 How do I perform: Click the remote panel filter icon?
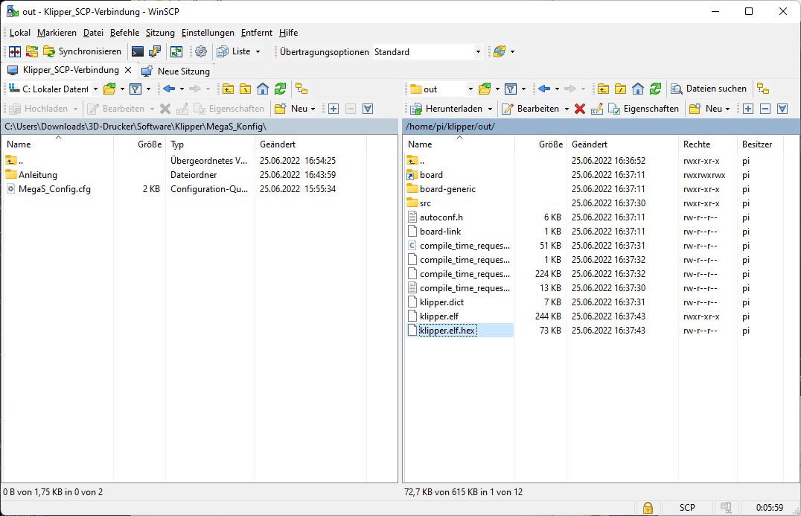(511, 89)
